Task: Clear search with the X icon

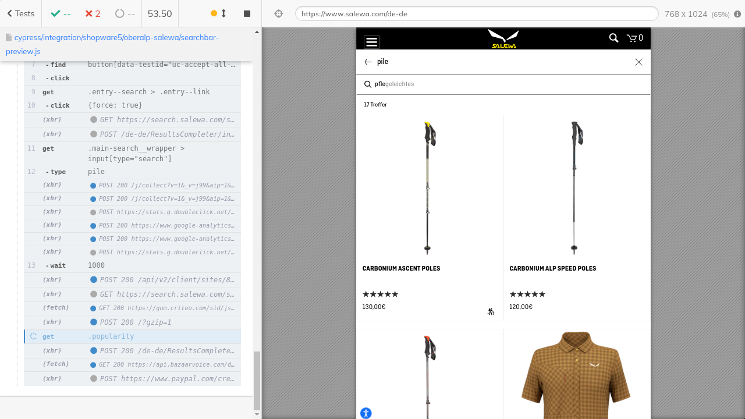Action: click(x=638, y=62)
